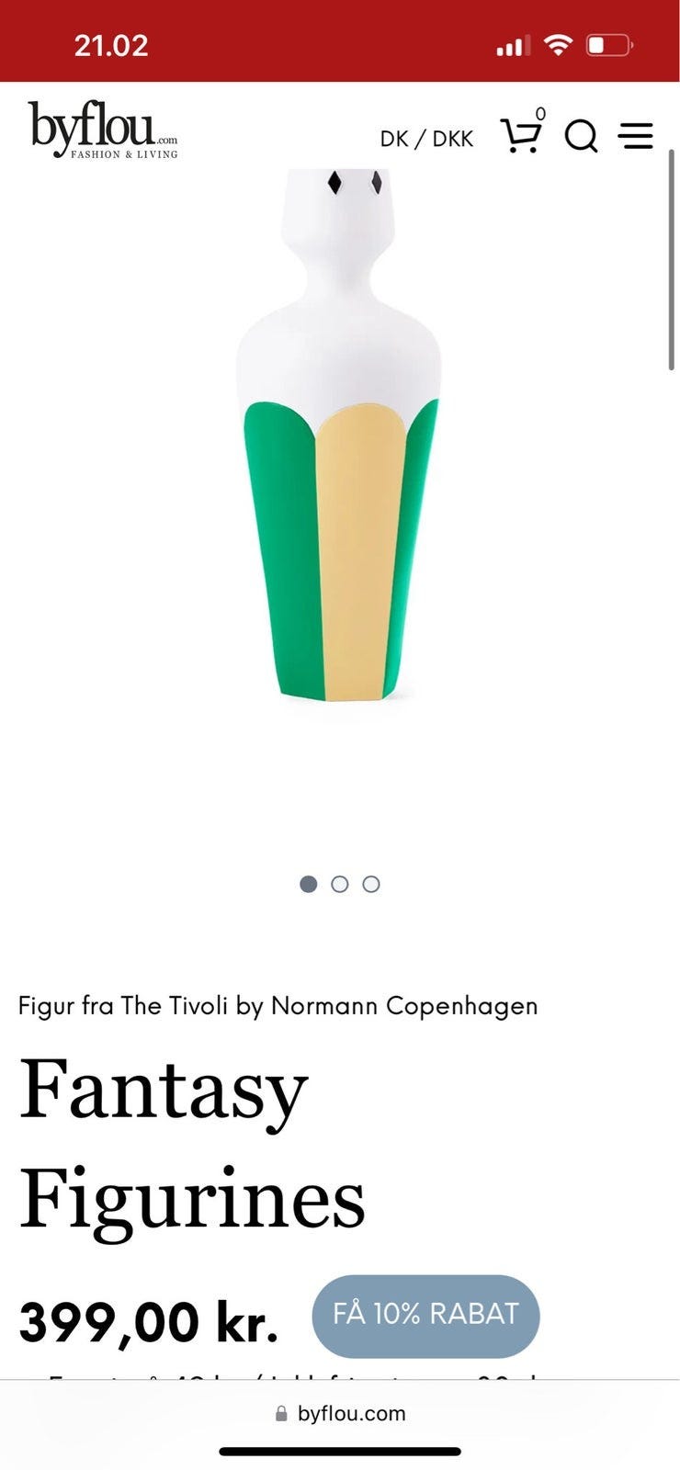Click the page scrollbar on the right
Viewport: 680px width, 1470px height.
[672, 260]
